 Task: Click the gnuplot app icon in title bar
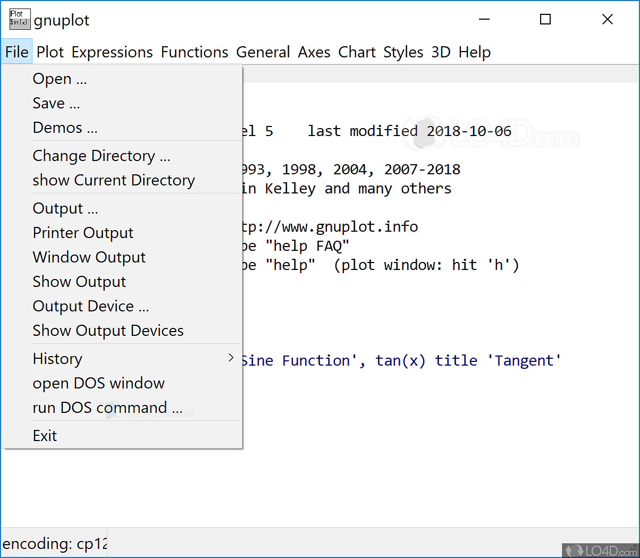(20, 19)
